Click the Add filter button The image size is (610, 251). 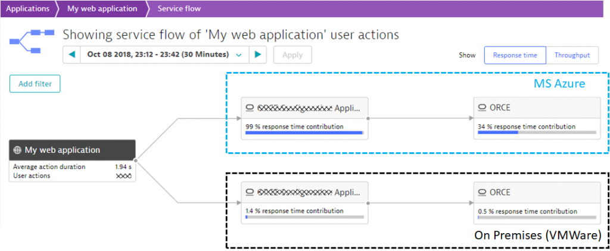pos(35,83)
